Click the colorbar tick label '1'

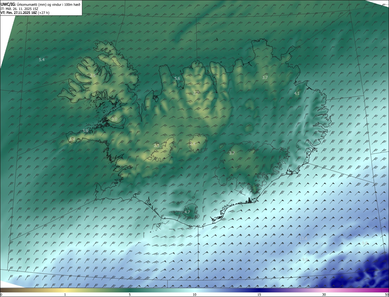point(65,295)
